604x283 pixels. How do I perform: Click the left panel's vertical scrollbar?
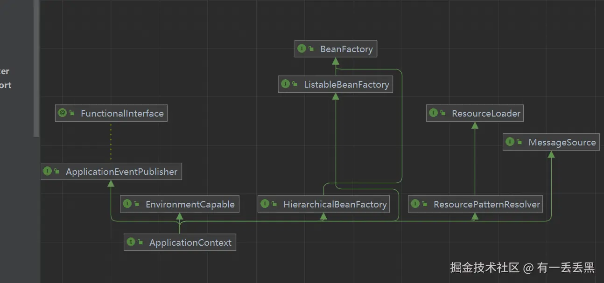(x=36, y=70)
